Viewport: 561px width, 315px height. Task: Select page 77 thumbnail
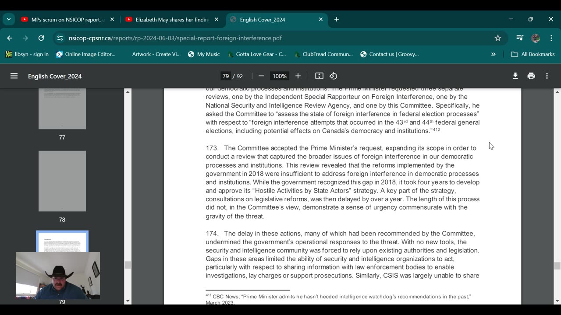62,108
